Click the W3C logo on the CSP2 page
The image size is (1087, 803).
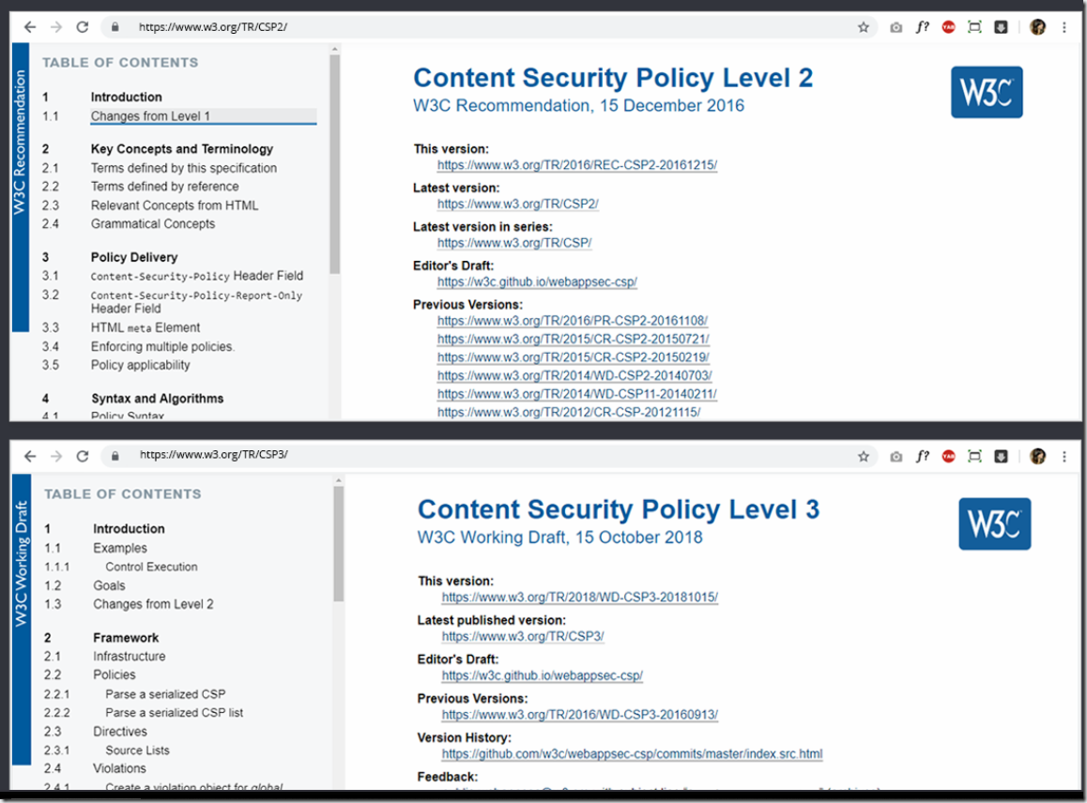pyautogui.click(x=987, y=92)
